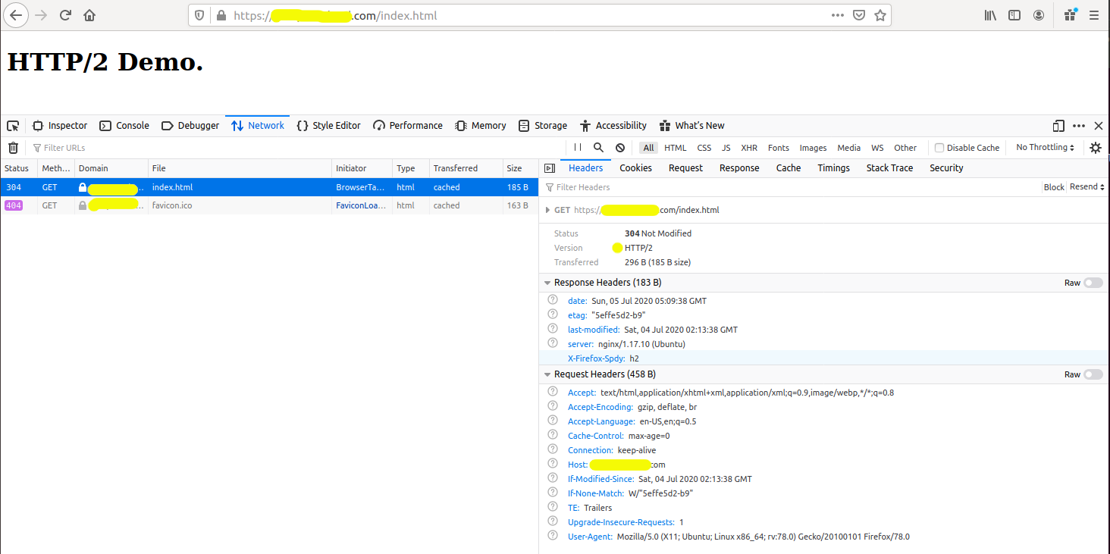The height and width of the screenshot is (554, 1110).
Task: Bookmark this page with the star icon
Action: [880, 15]
